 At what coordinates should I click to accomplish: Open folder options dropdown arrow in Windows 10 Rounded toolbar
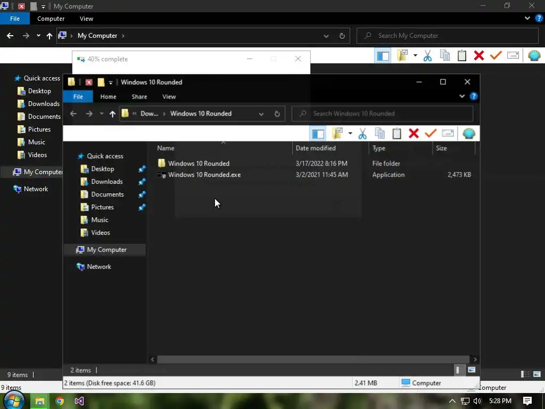coord(350,134)
